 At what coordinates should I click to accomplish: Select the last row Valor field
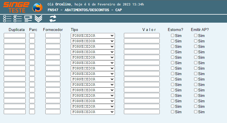(x=142, y=112)
